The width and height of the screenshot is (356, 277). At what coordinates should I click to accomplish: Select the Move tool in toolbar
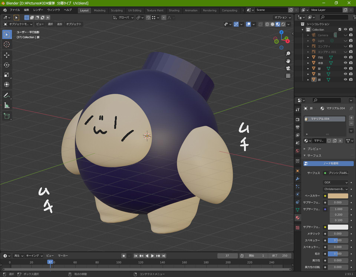[7, 55]
